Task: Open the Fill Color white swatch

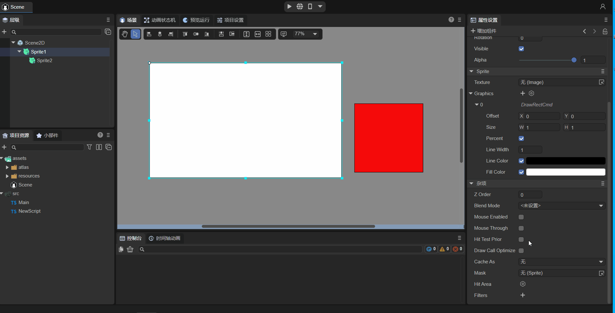Action: (x=565, y=172)
